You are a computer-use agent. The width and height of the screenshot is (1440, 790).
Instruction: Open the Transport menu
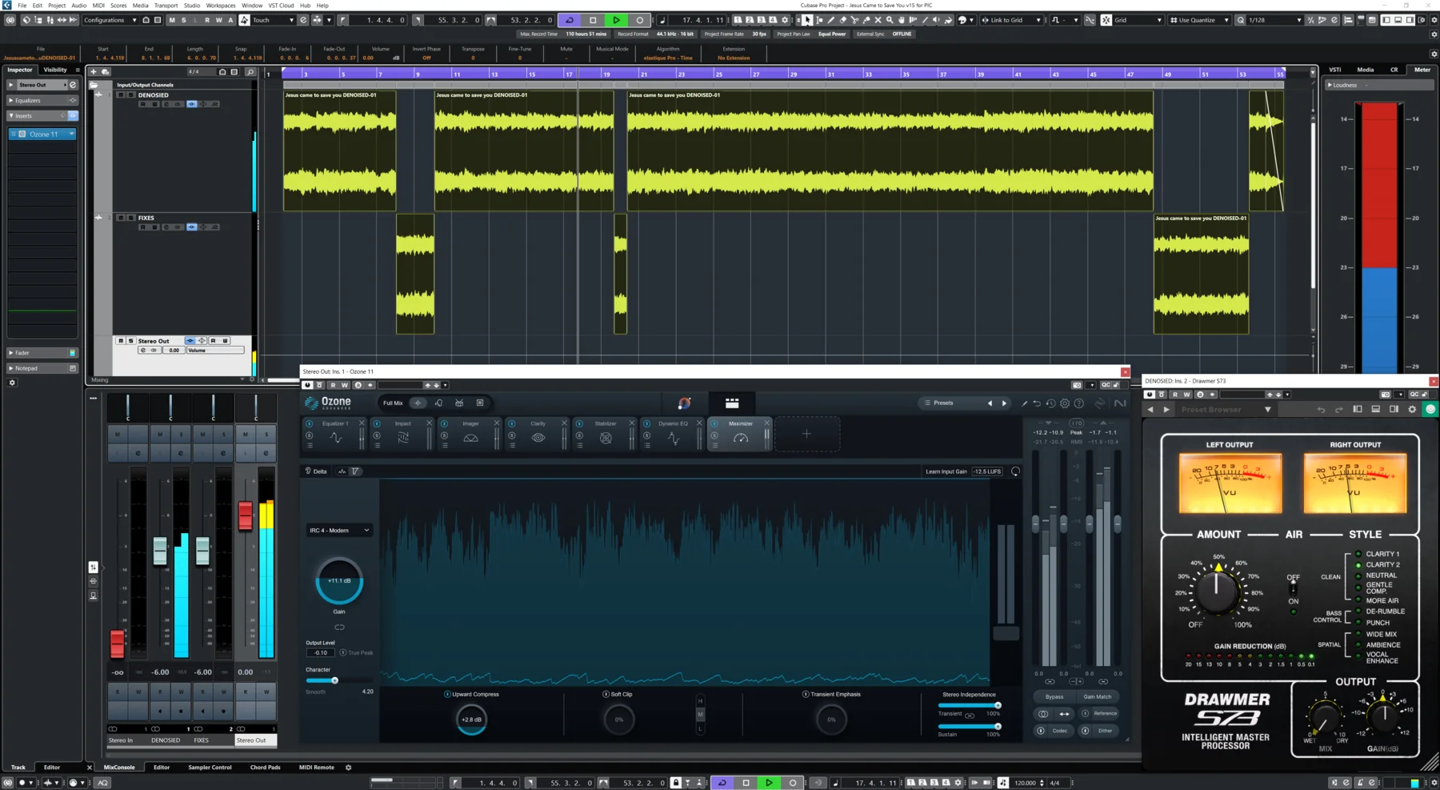pos(166,5)
